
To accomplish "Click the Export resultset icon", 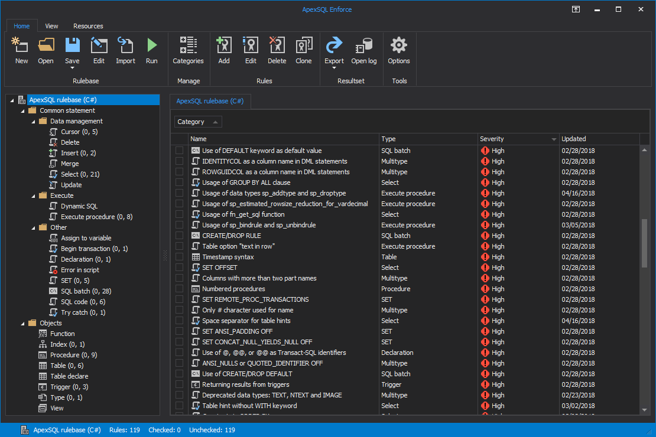I will click(x=334, y=46).
